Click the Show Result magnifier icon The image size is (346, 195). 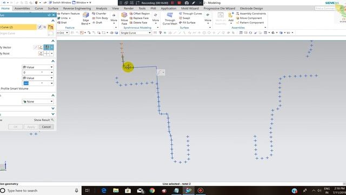52,120
